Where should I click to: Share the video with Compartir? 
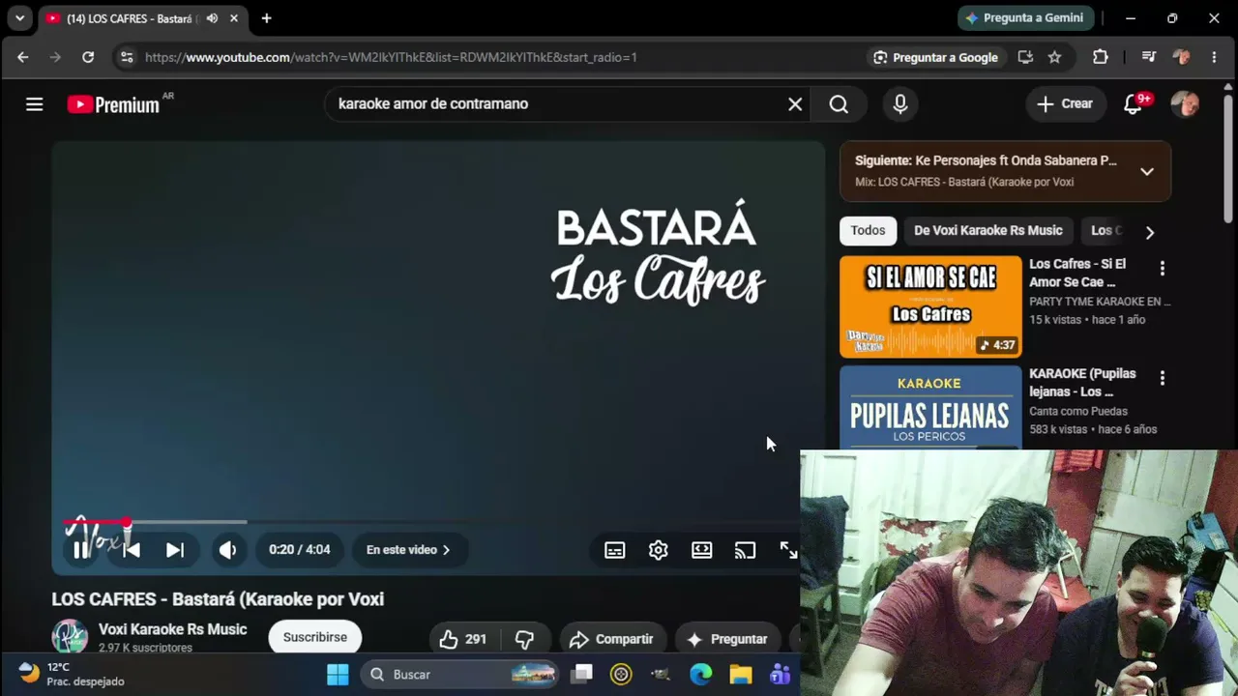612,639
